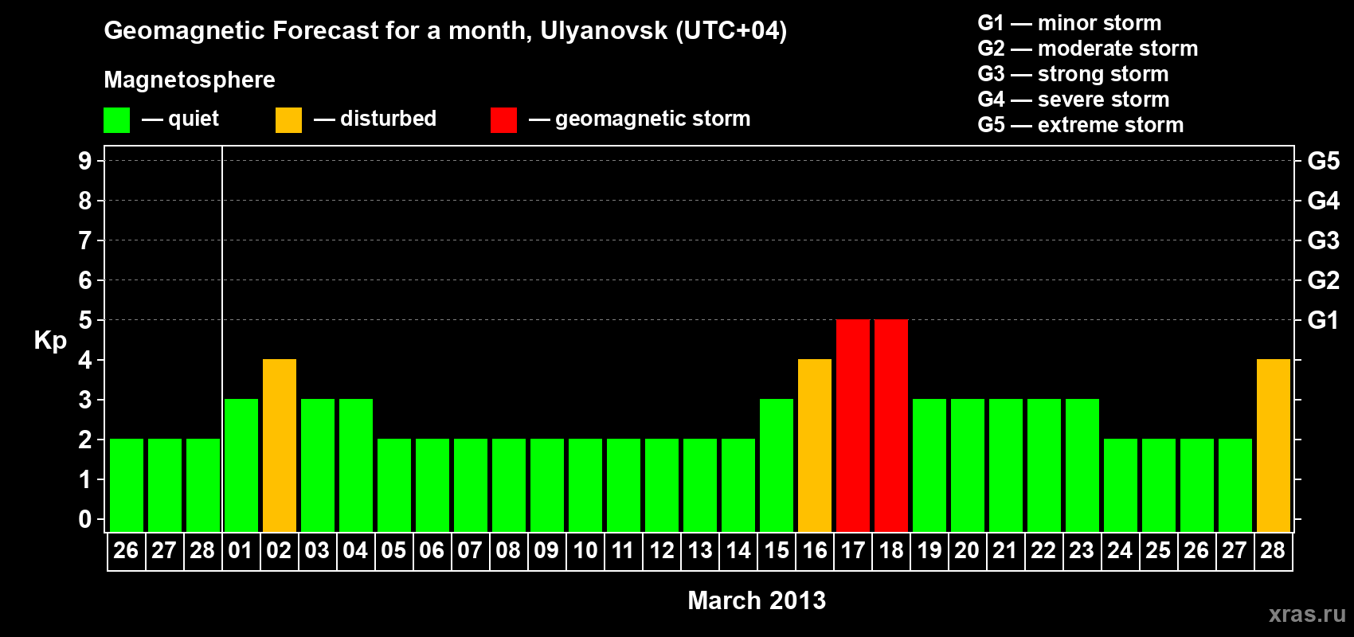Click the red bar for day 18
The image size is (1354, 637).
click(x=891, y=425)
